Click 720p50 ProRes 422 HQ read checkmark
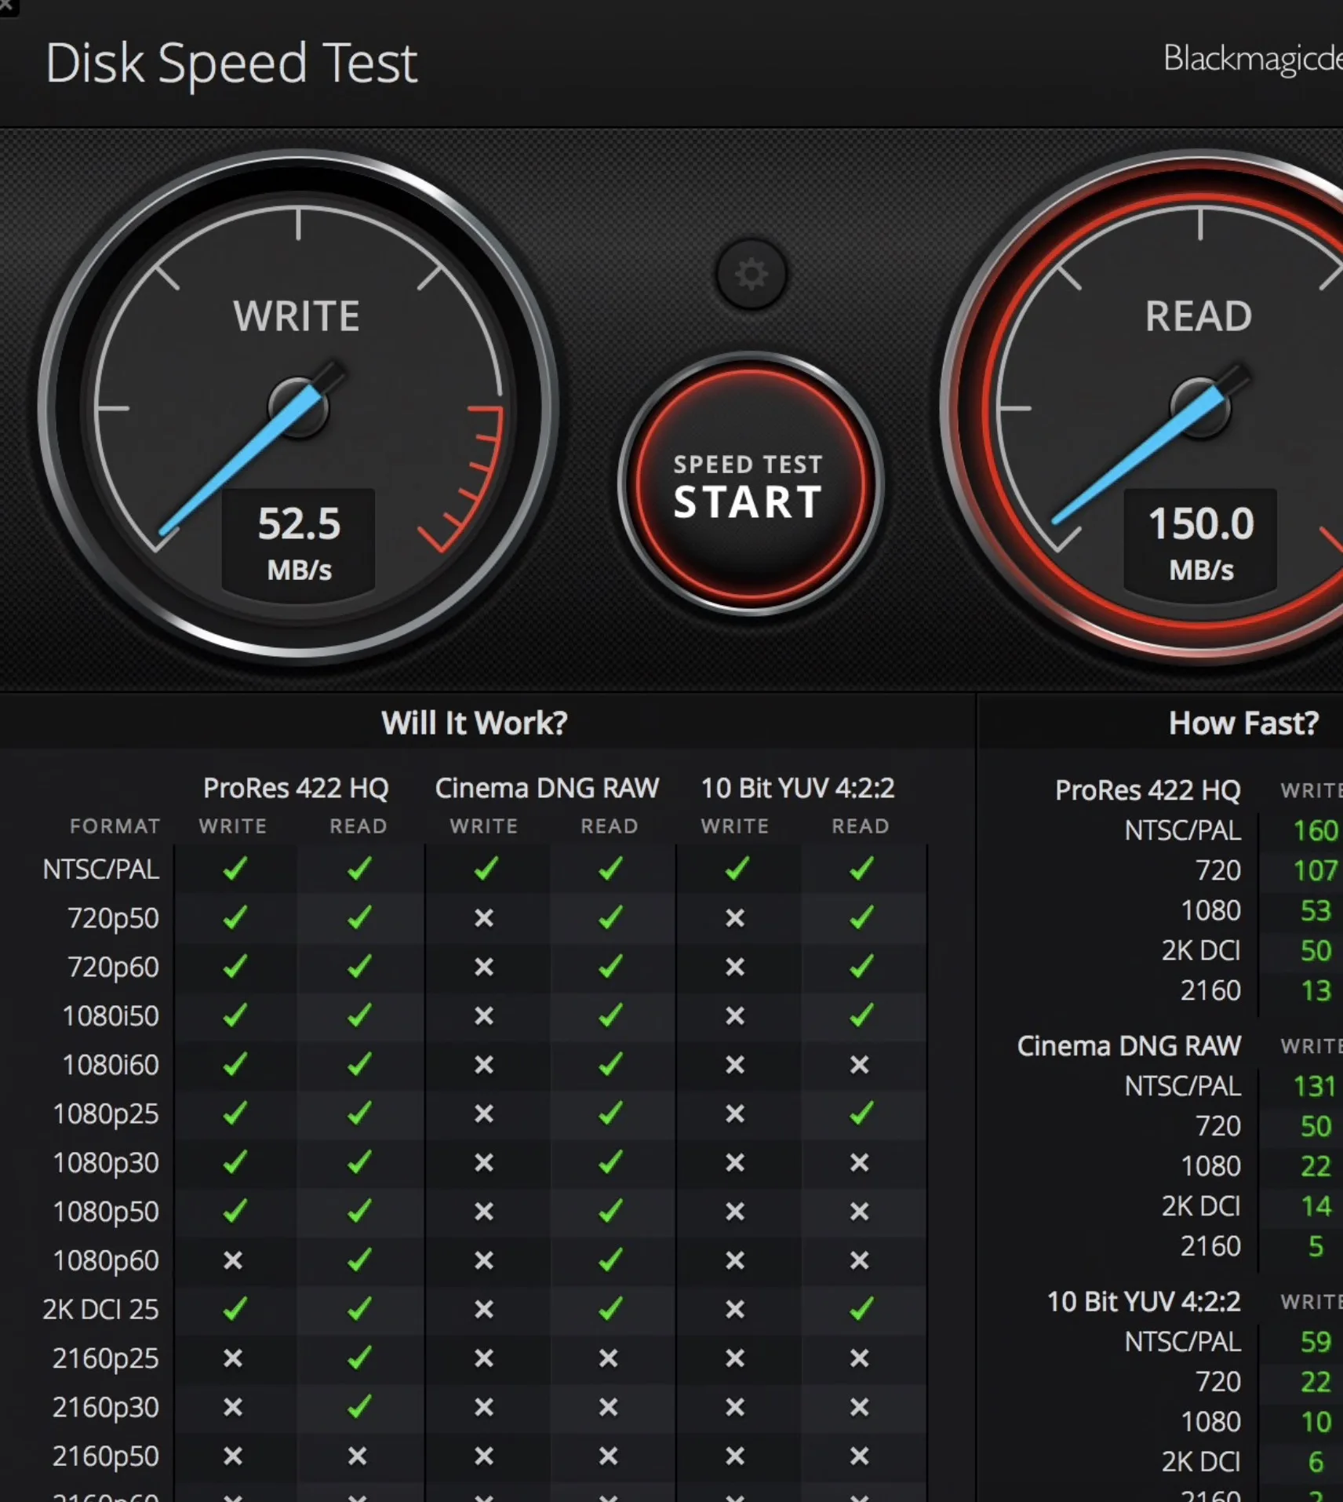Image resolution: width=1343 pixels, height=1502 pixels. pos(359,917)
